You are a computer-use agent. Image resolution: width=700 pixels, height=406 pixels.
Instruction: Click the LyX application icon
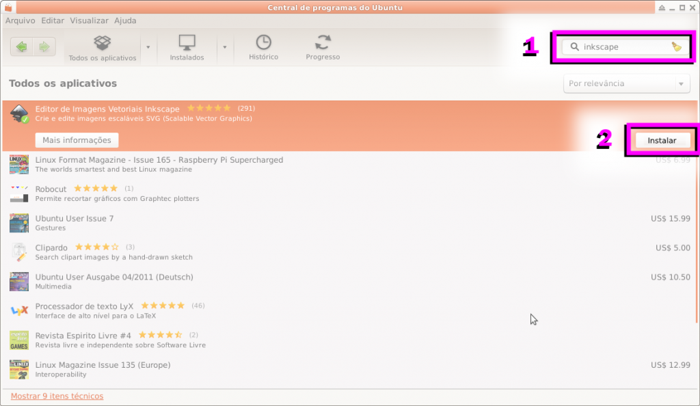pos(19,311)
